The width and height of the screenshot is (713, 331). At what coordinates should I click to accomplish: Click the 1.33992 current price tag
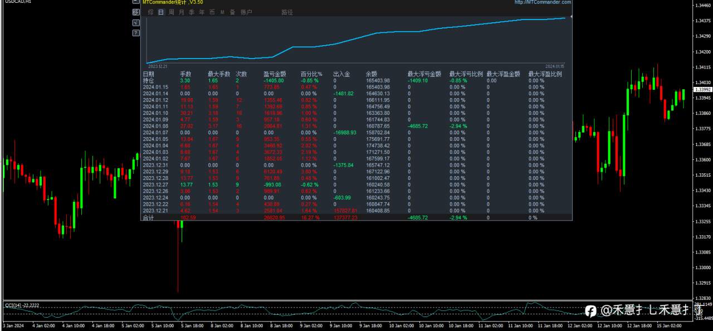(x=702, y=89)
